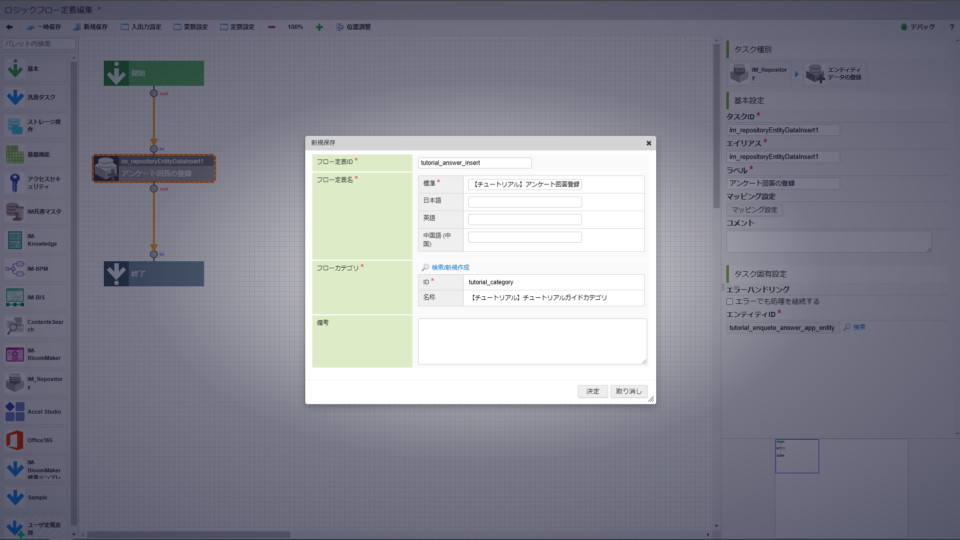The image size is (960, 540).
Task: Click the green zoom-in plus icon
Action: click(319, 27)
